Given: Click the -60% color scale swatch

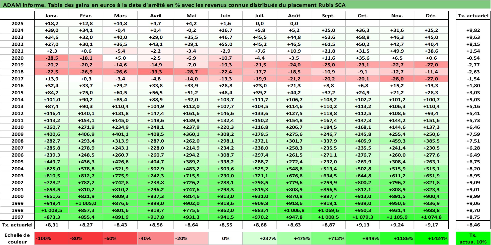Looking at the screenshot, I should coord(120,238).
